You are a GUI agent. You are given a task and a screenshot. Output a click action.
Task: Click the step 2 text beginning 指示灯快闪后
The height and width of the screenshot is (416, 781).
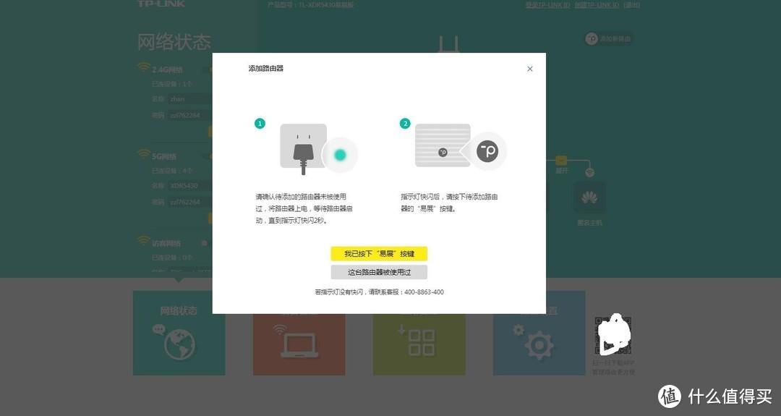pyautogui.click(x=449, y=203)
